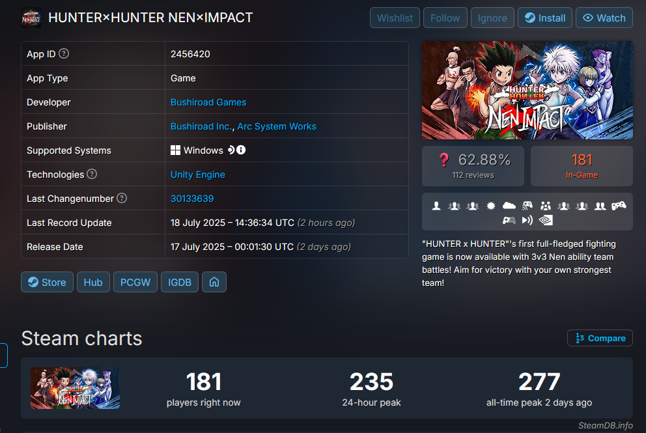
Task: Click the Steam Cloud icon
Action: coord(509,206)
